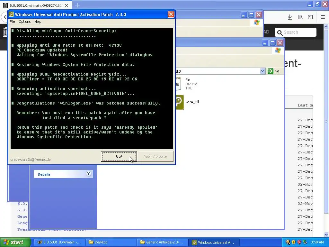The width and height of the screenshot is (329, 247).
Task: Maximize the front Explorer window
Action: pyautogui.click(x=272, y=43)
